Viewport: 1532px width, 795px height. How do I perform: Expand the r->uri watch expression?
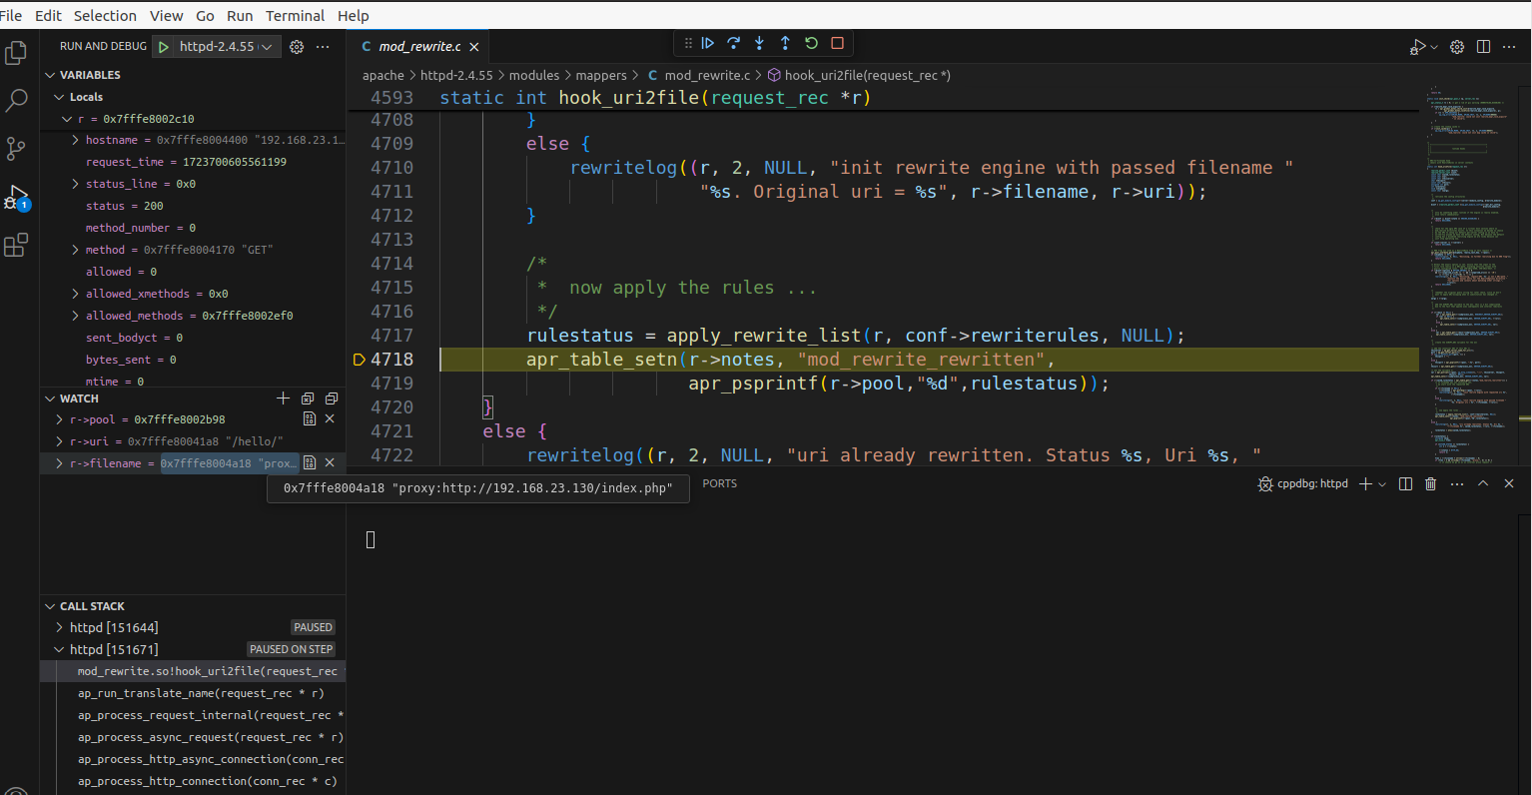(x=60, y=440)
